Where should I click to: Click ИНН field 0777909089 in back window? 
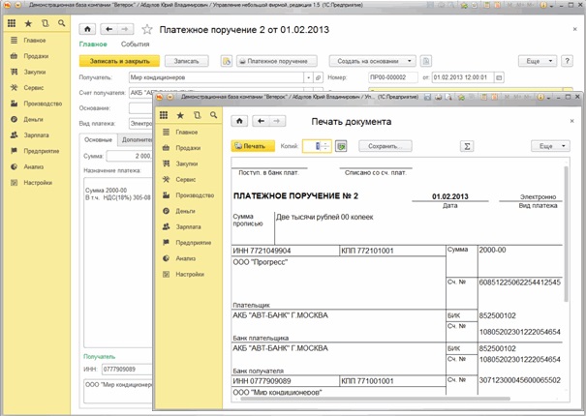click(x=127, y=370)
